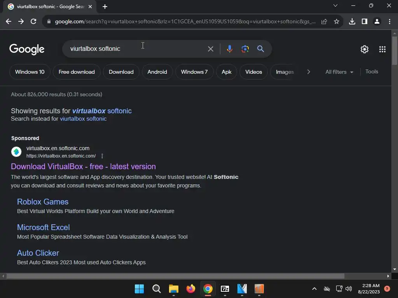
Task: View site information lock icon
Action: (49, 22)
